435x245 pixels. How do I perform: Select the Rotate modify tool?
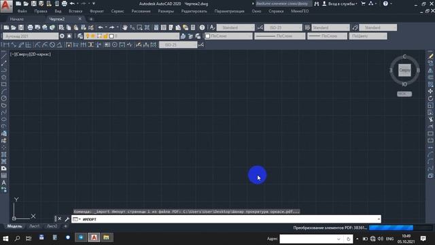tap(430, 98)
